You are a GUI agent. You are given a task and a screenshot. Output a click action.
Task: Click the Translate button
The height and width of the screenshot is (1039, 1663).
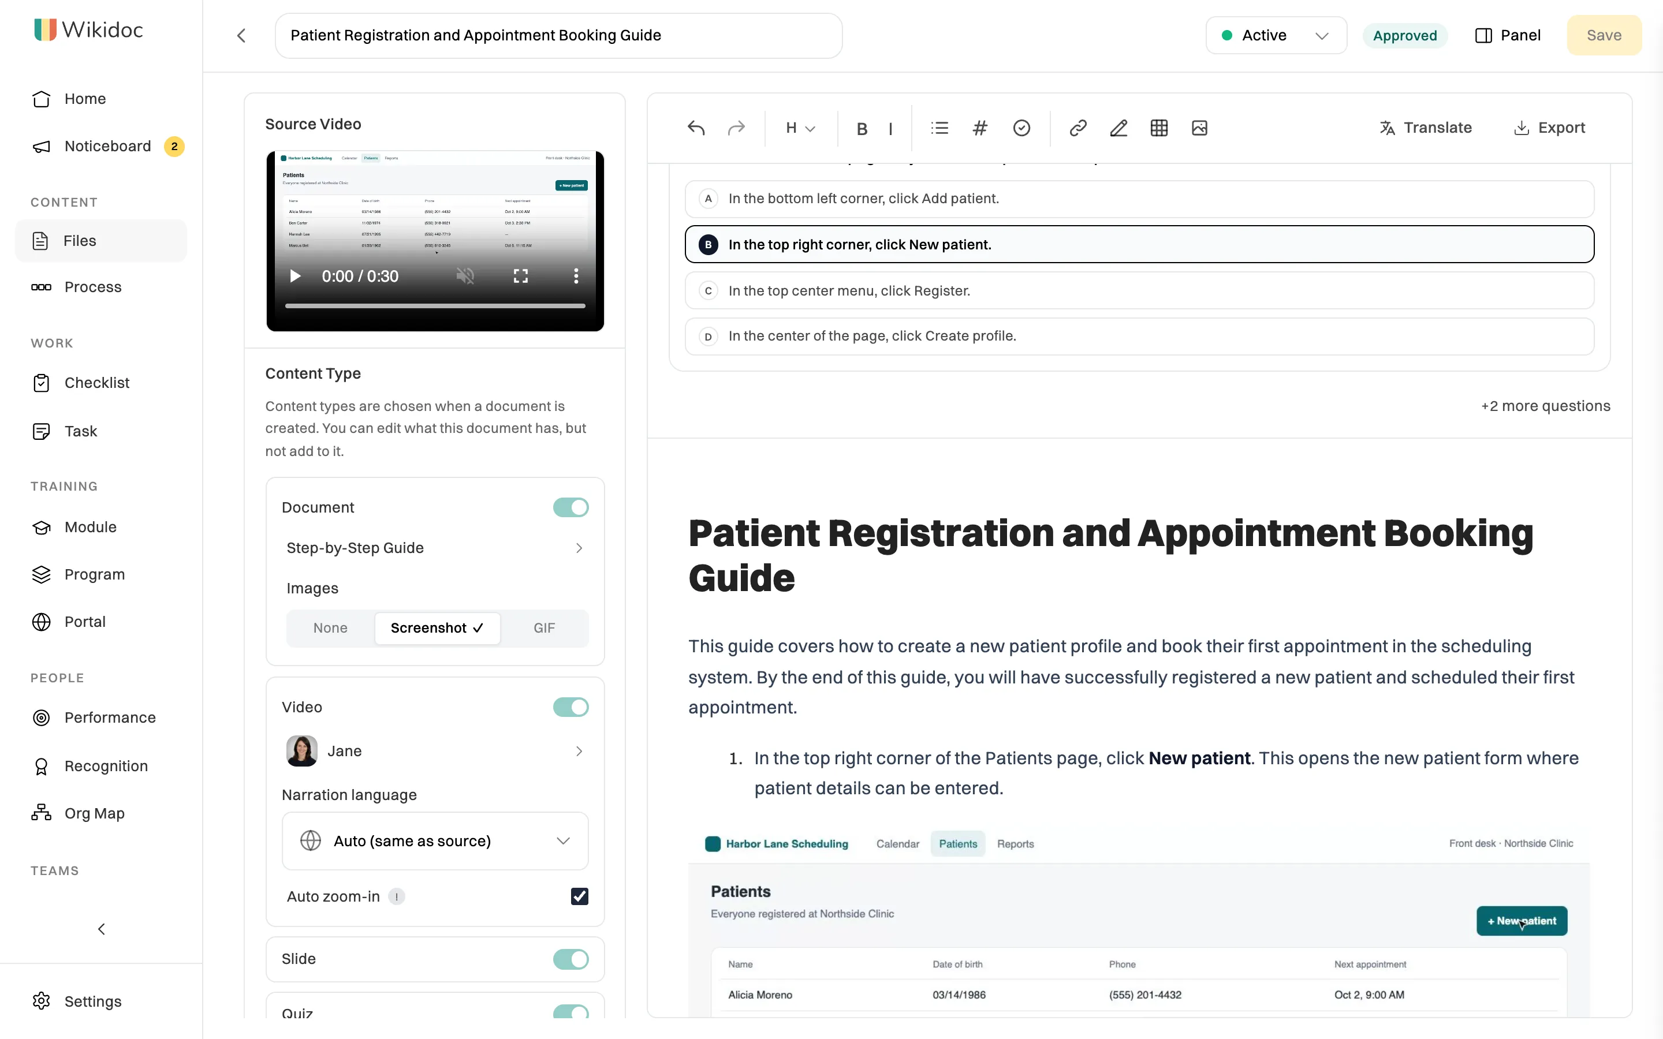(x=1426, y=128)
